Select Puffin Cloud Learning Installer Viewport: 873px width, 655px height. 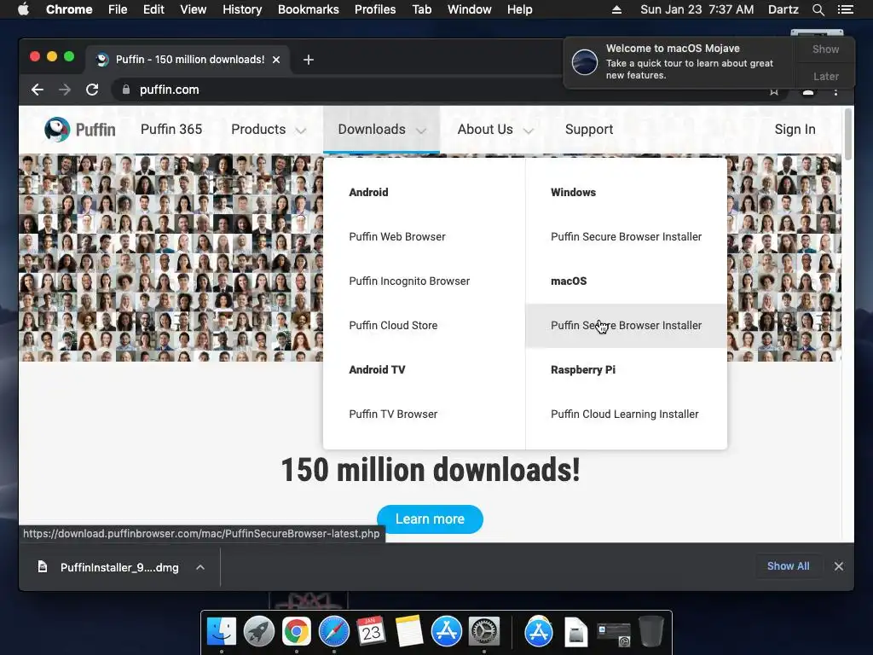click(624, 414)
